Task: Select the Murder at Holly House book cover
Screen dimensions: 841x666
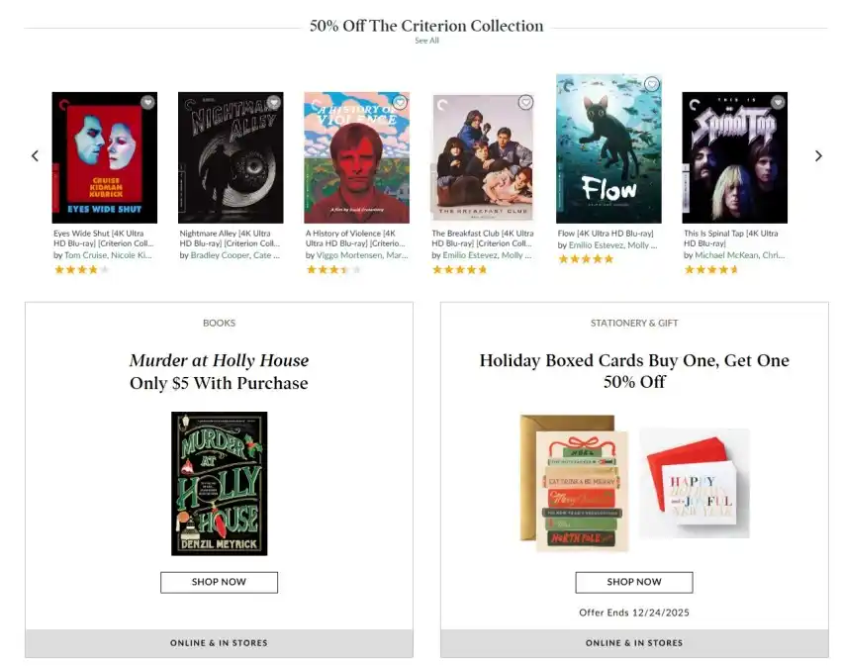Action: click(x=219, y=483)
